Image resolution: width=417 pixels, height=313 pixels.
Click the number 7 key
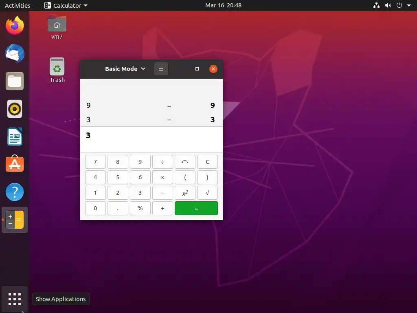coord(95,162)
